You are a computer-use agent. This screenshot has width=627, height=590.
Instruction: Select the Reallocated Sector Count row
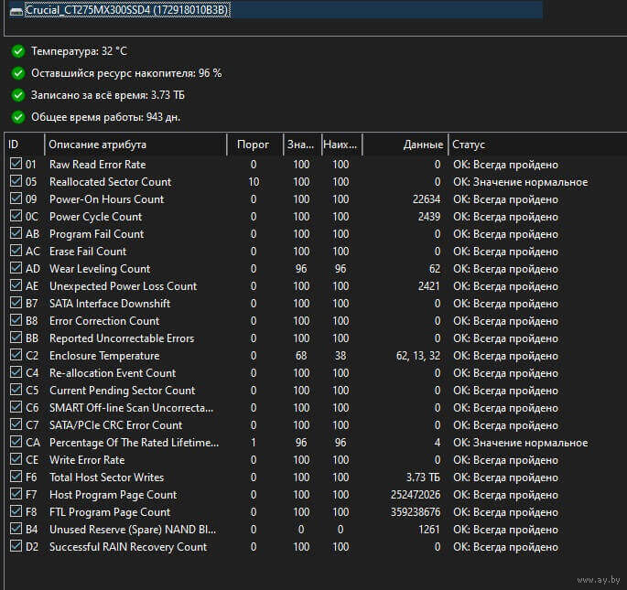[110, 182]
